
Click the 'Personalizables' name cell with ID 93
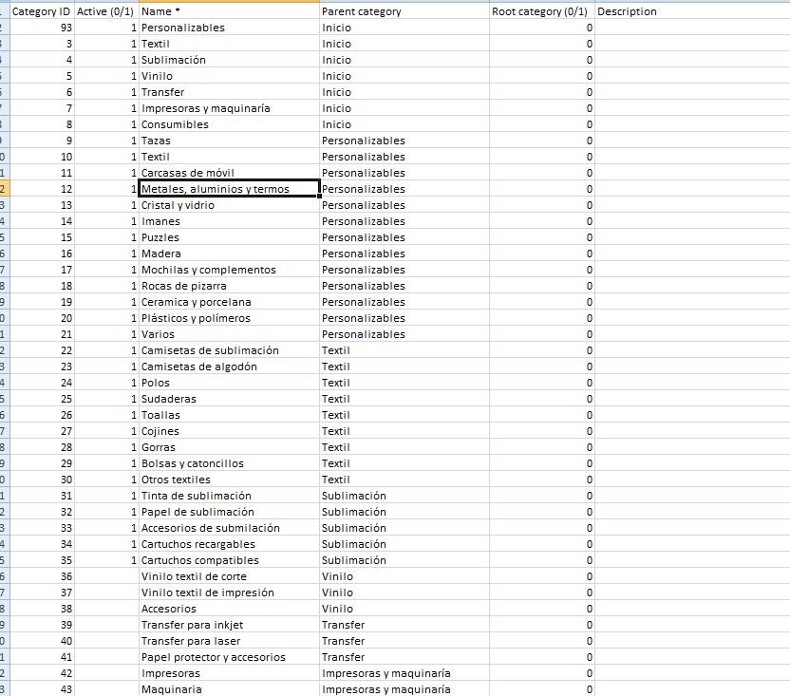pos(229,28)
